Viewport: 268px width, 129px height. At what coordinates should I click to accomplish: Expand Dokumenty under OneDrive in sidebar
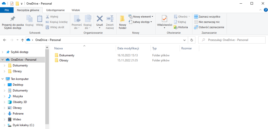[5, 66]
